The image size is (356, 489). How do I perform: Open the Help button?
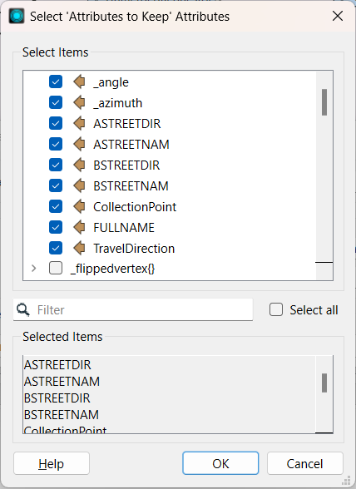[52, 463]
